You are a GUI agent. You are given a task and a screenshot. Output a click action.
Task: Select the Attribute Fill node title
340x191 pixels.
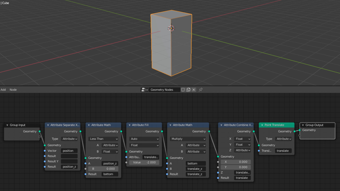[x=140, y=125]
